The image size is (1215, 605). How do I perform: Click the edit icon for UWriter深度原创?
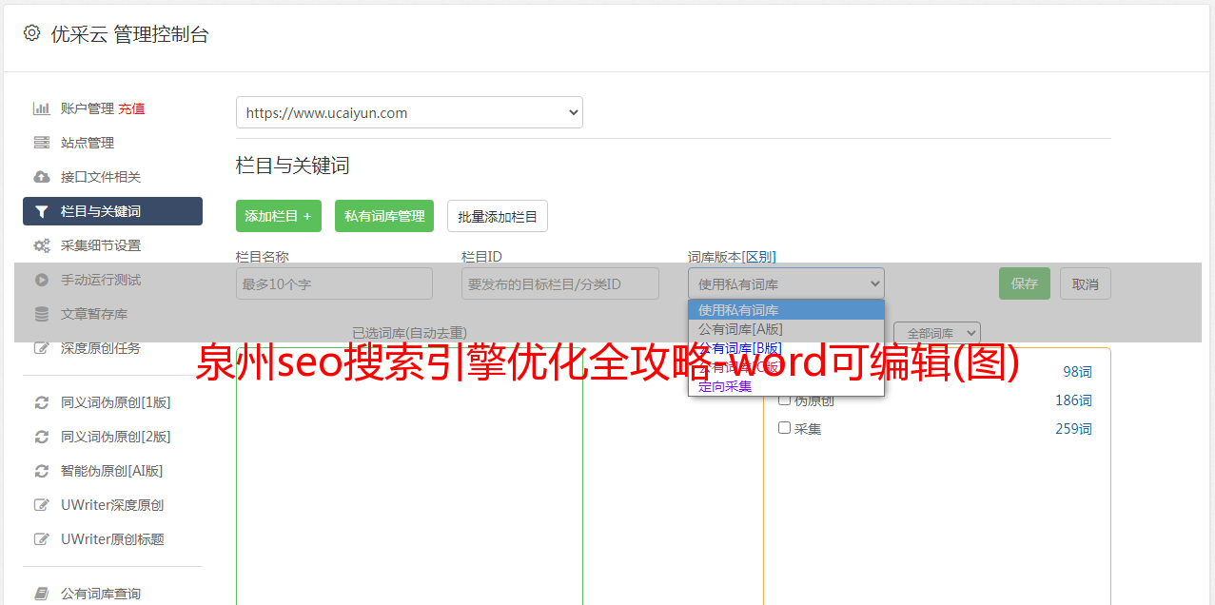42,505
